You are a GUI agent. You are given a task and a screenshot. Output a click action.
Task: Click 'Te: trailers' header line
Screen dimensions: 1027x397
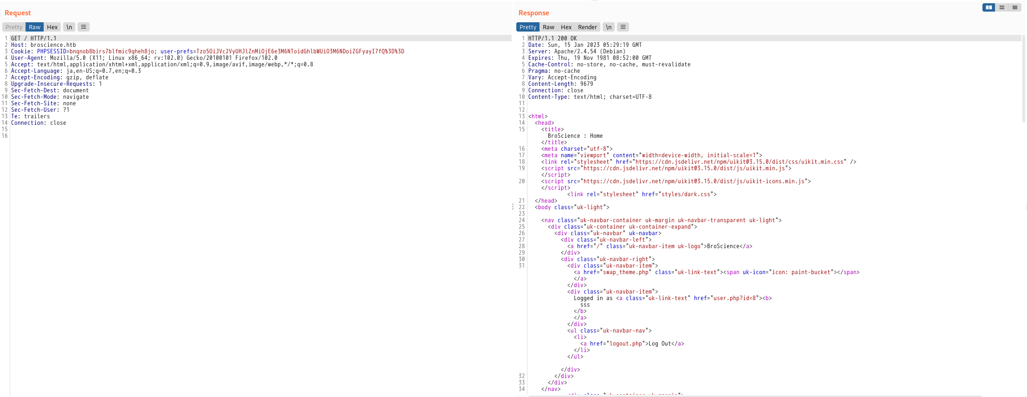[x=31, y=116]
